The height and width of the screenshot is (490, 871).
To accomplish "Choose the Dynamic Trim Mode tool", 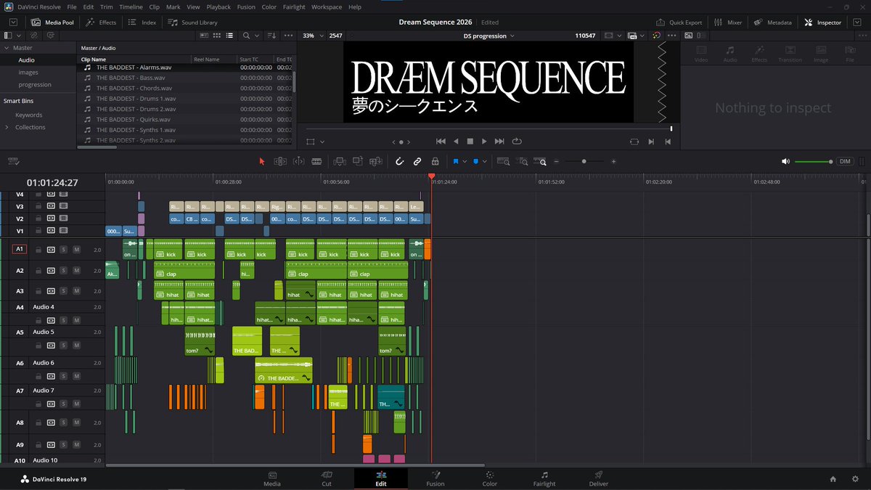I will click(x=298, y=161).
